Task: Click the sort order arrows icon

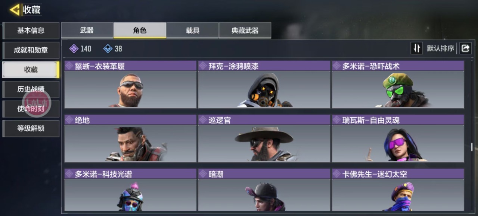Action: click(417, 48)
